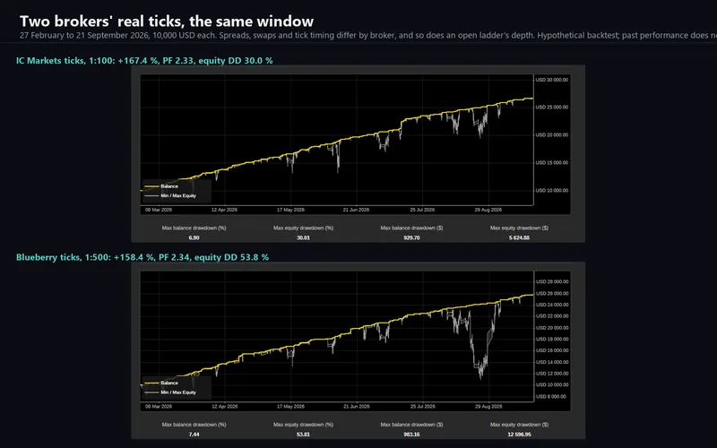The height and width of the screenshot is (448, 717).
Task: Click the value "5 624.88" max equity drawdown
Action: pos(519,237)
